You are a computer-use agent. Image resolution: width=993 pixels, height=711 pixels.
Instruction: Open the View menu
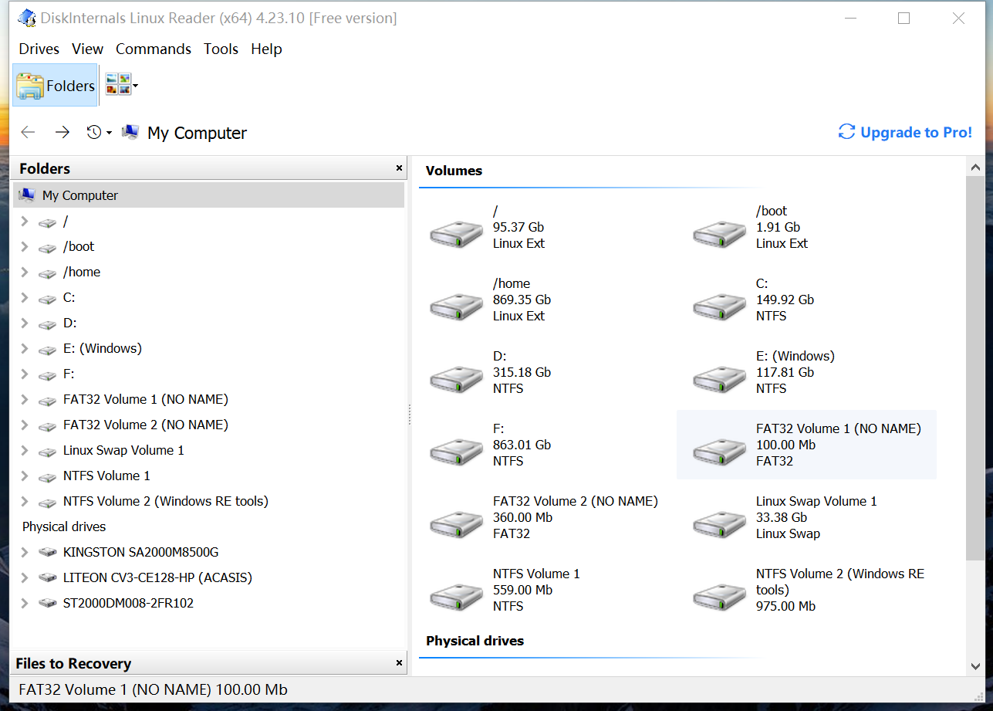(x=87, y=49)
